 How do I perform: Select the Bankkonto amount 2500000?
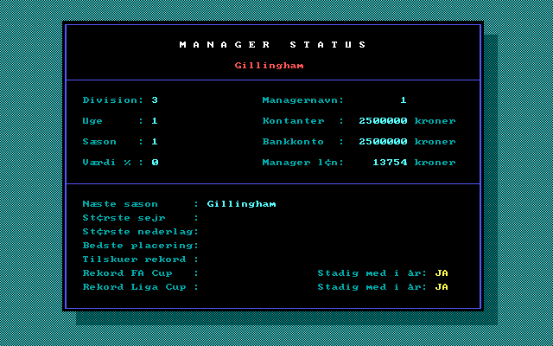point(383,142)
